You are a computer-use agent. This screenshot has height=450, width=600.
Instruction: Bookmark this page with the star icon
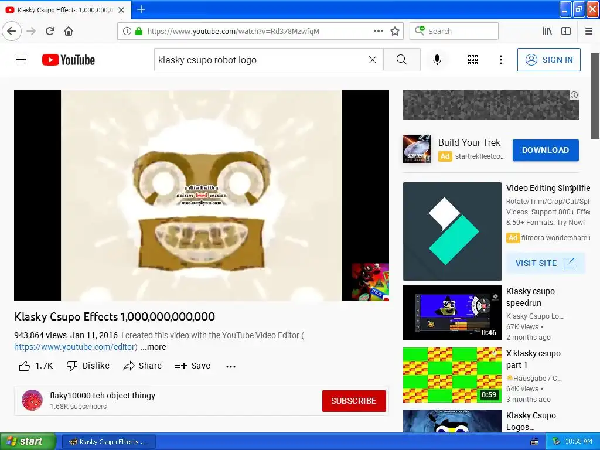tap(395, 32)
